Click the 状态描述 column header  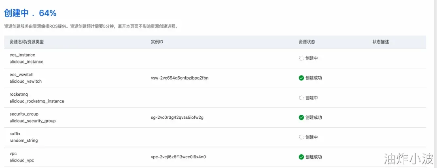point(381,42)
